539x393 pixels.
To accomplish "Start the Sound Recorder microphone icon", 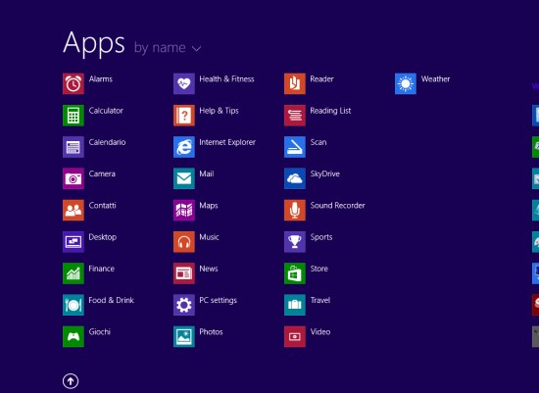I will coord(295,210).
